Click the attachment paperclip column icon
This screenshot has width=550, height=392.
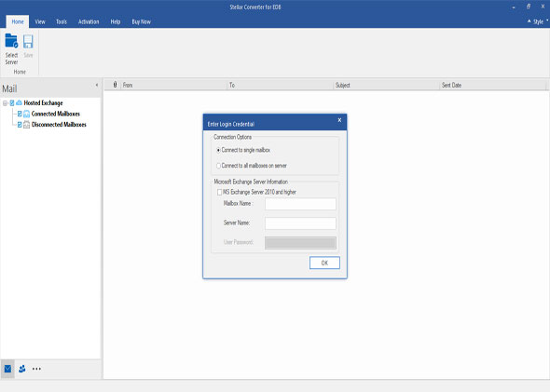click(115, 85)
